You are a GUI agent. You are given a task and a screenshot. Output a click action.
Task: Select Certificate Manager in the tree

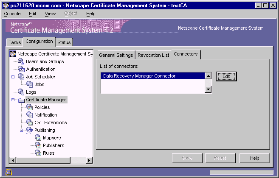pos(46,100)
